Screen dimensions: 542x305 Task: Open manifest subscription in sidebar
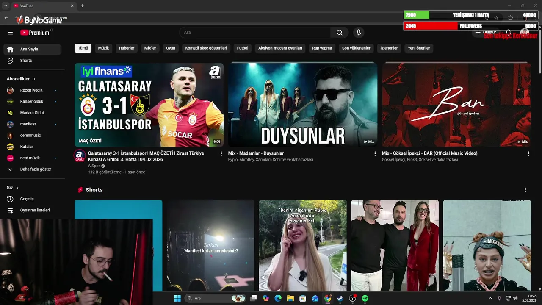click(x=32, y=124)
